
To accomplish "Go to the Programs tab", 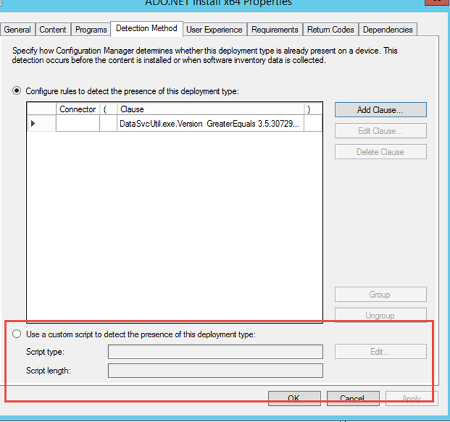I will [x=91, y=30].
